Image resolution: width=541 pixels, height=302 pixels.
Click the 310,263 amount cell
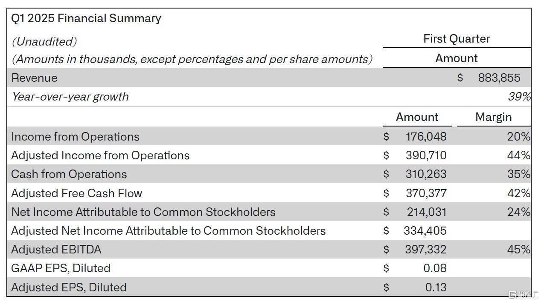coord(426,174)
